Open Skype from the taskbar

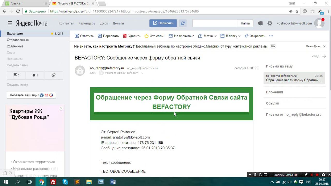tap(65, 182)
